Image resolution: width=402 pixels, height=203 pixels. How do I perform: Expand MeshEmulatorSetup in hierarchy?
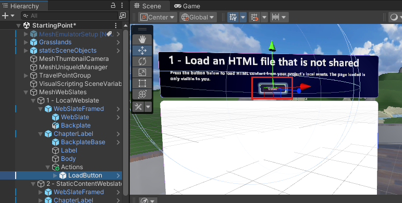(x=26, y=34)
